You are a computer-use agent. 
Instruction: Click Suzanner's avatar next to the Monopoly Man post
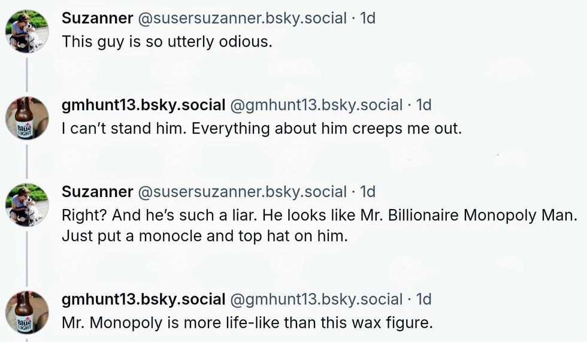click(x=27, y=205)
